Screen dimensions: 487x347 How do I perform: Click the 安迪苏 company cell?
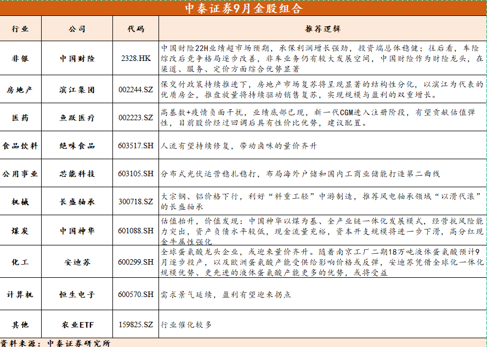[77, 262]
